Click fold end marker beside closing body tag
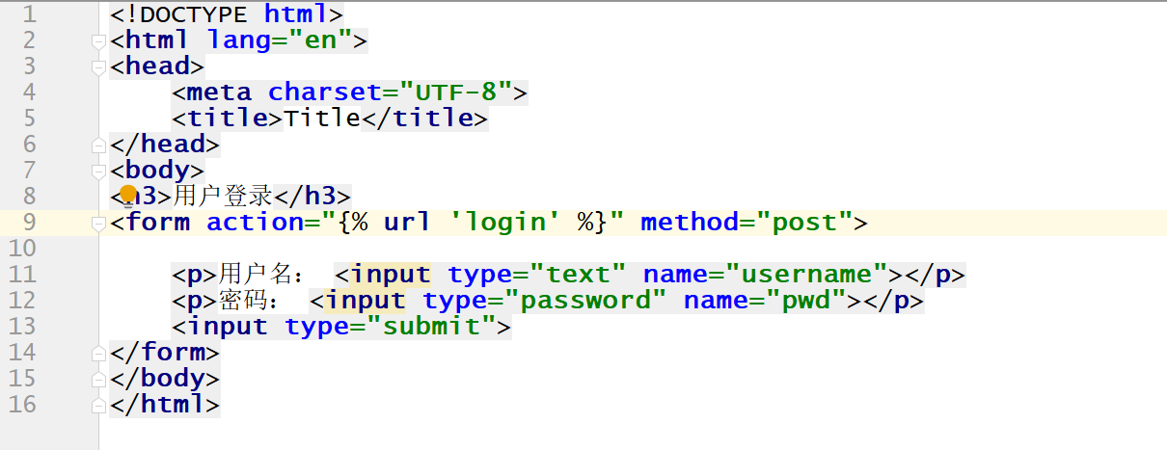1167x450 pixels. (x=97, y=380)
